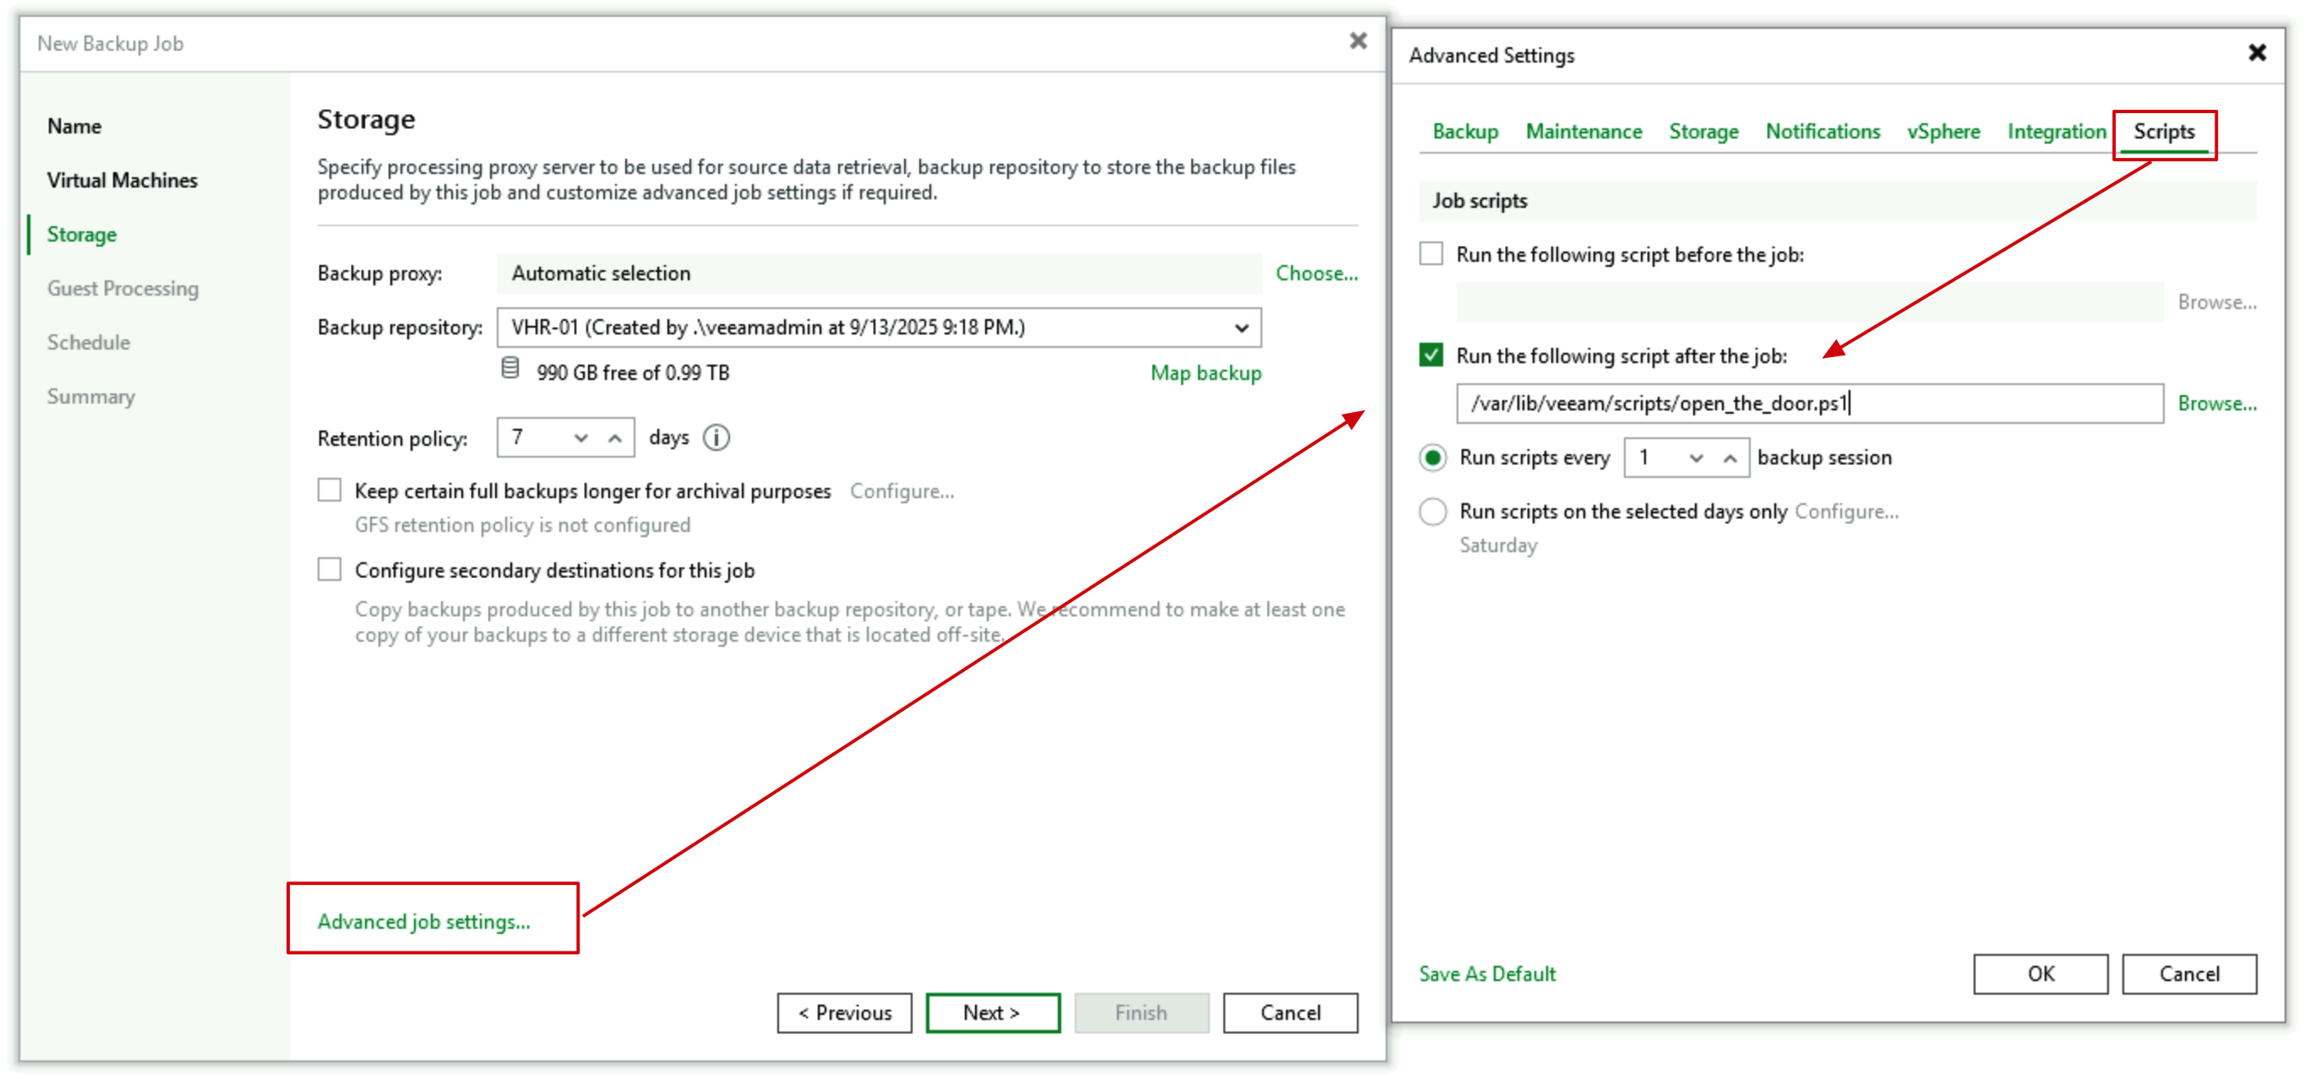Select run scripts on selected days only
This screenshot has height=1079, width=2310.
tap(1433, 512)
